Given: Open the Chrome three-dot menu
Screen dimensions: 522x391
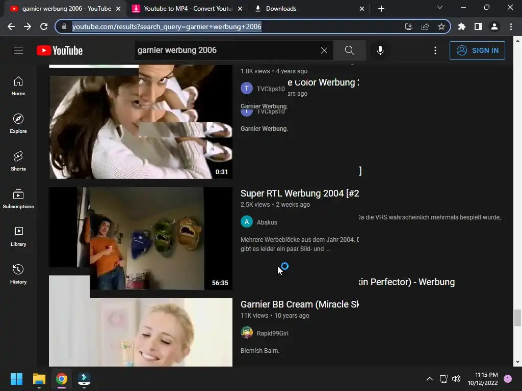Looking at the screenshot, I should click(x=511, y=26).
